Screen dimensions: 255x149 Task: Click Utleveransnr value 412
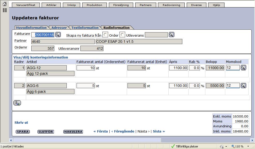point(92,48)
